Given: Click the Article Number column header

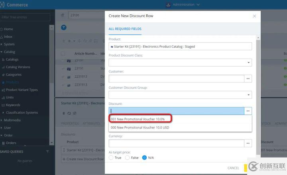Looking at the screenshot, I should click(86, 53).
